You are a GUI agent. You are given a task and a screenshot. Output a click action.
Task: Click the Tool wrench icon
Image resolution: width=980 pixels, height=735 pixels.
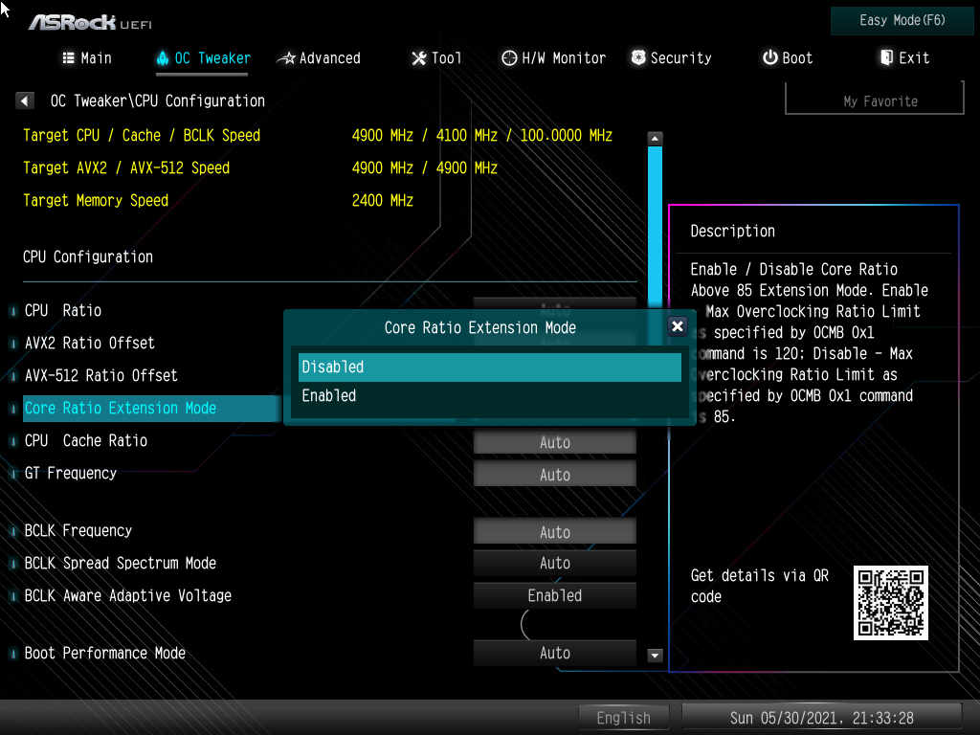coord(419,58)
